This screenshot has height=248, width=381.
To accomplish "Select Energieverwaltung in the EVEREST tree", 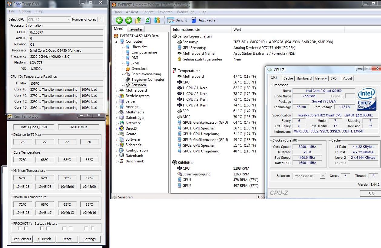I will click(x=146, y=74).
